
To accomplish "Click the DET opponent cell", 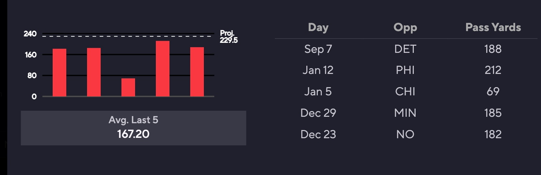I will click(405, 49).
